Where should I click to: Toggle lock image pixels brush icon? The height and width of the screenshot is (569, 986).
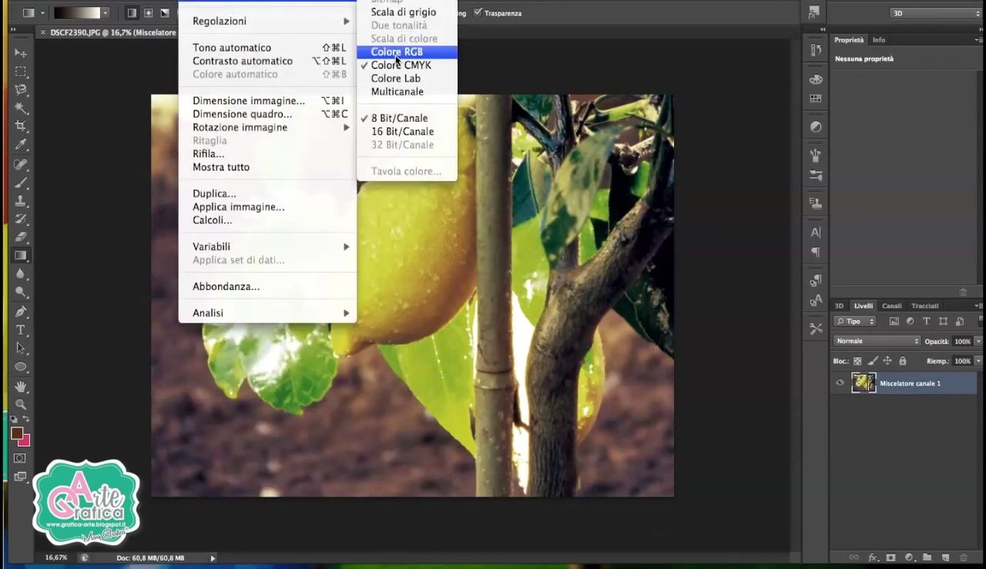tap(873, 361)
